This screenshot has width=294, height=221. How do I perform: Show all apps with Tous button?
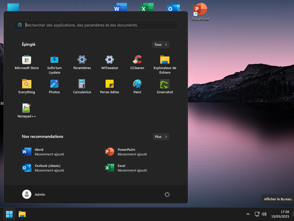coord(161,45)
